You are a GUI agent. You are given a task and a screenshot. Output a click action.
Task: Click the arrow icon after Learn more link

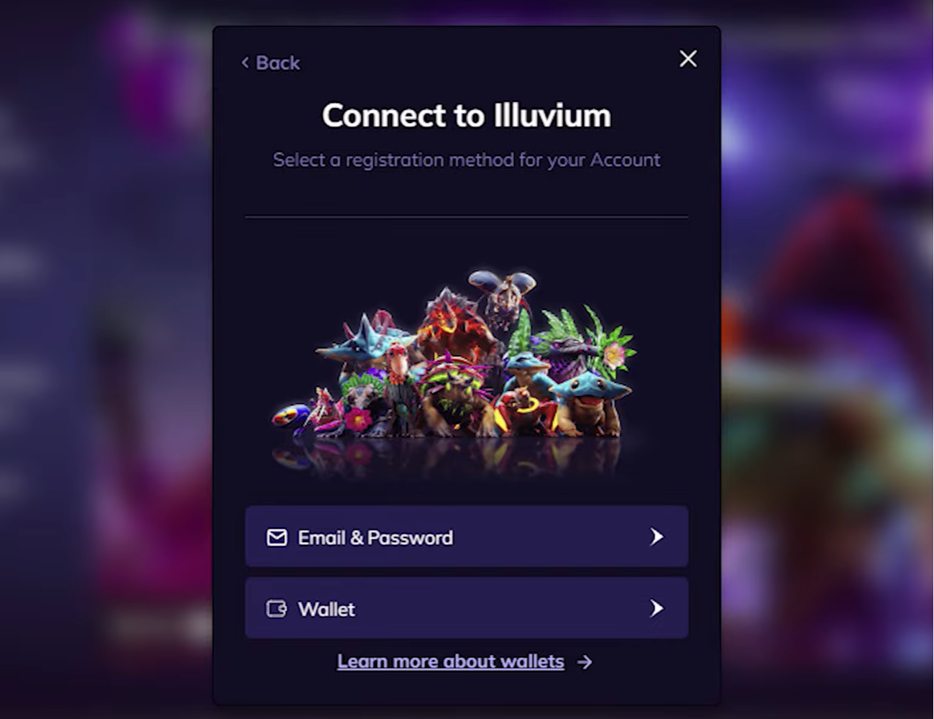point(585,661)
